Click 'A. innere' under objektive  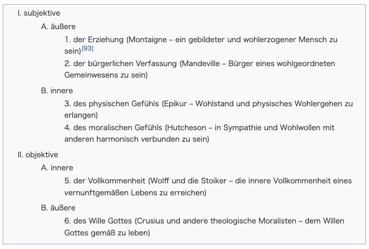point(57,168)
